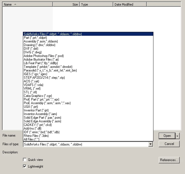Choose Parasolid (*.x_t;*.x_b) file type
This screenshot has width=185, height=174.
click(x=88, y=70)
